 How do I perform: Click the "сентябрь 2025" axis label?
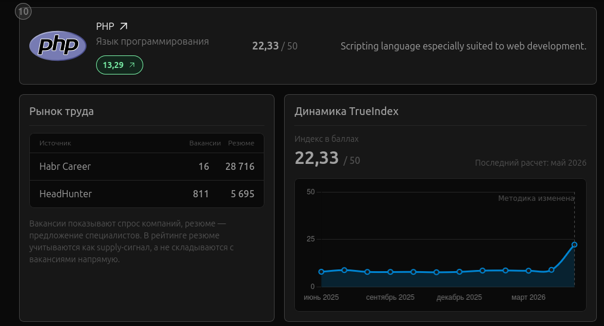click(390, 297)
